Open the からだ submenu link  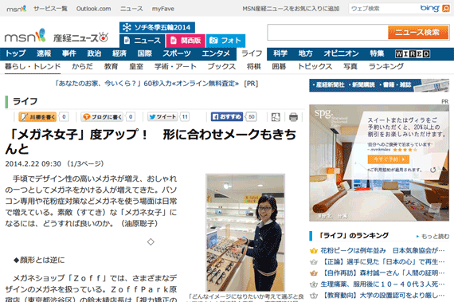click(83, 67)
